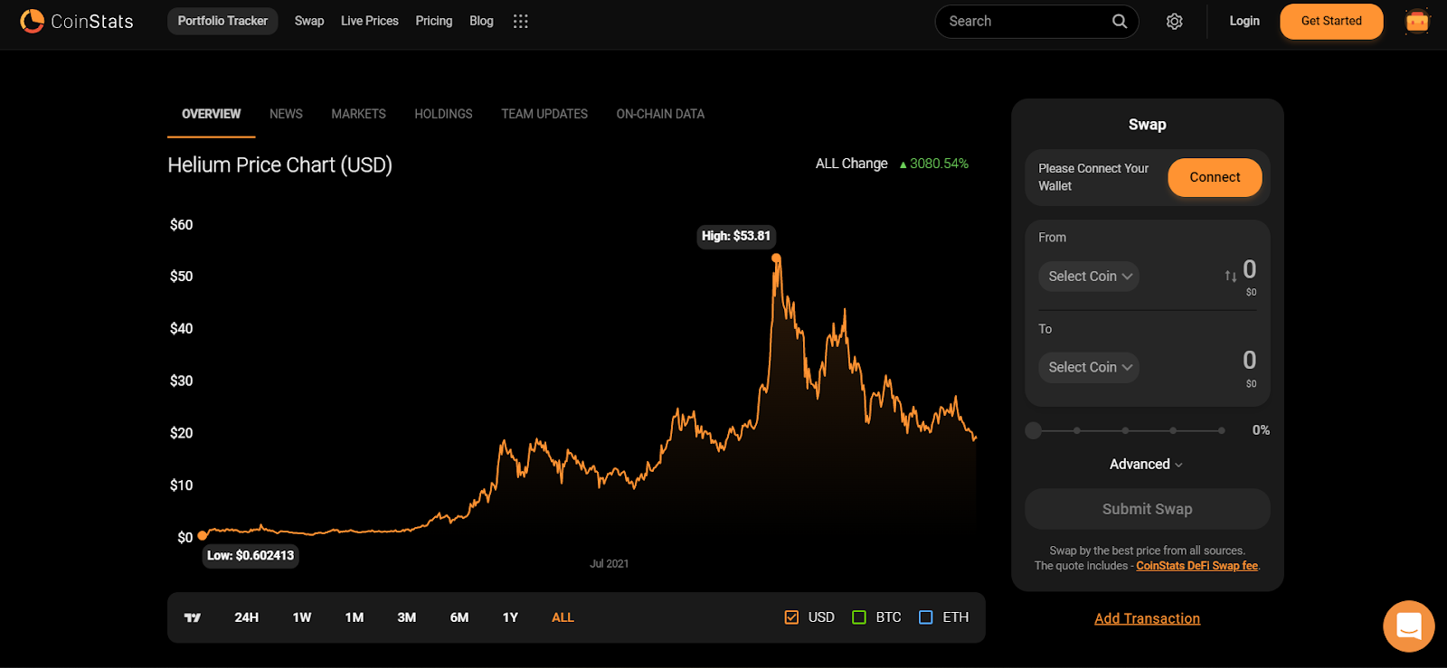Open TradingView chart icon

193,617
